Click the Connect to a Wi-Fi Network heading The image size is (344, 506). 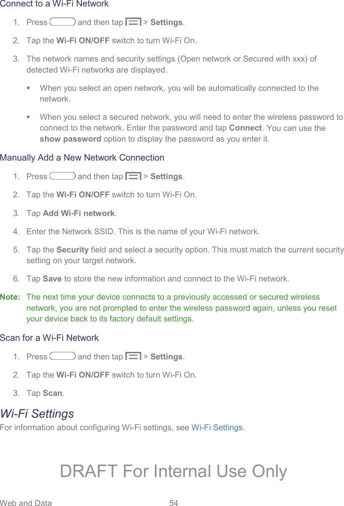pyautogui.click(x=54, y=4)
